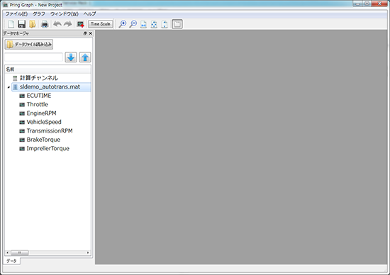Viewport: 390px width, 275px height.
Task: Zoom in with magnifier plus icon
Action: pos(122,24)
